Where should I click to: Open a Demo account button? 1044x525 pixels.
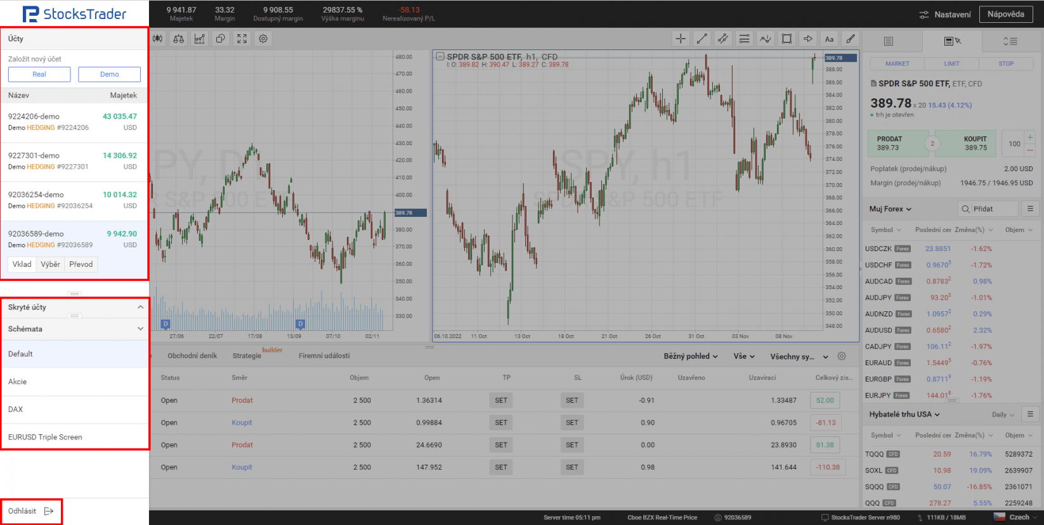(109, 74)
